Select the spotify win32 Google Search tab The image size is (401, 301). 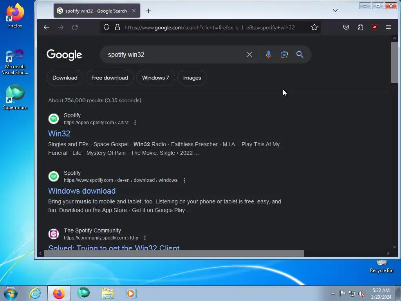click(x=97, y=11)
